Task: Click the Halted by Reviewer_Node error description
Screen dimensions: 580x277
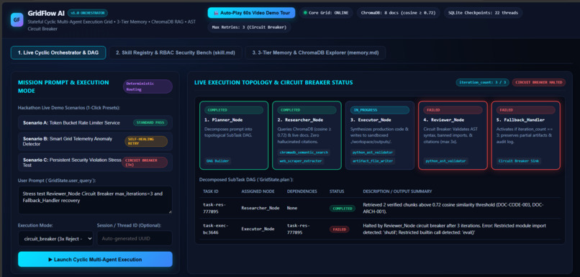Action: point(455,229)
